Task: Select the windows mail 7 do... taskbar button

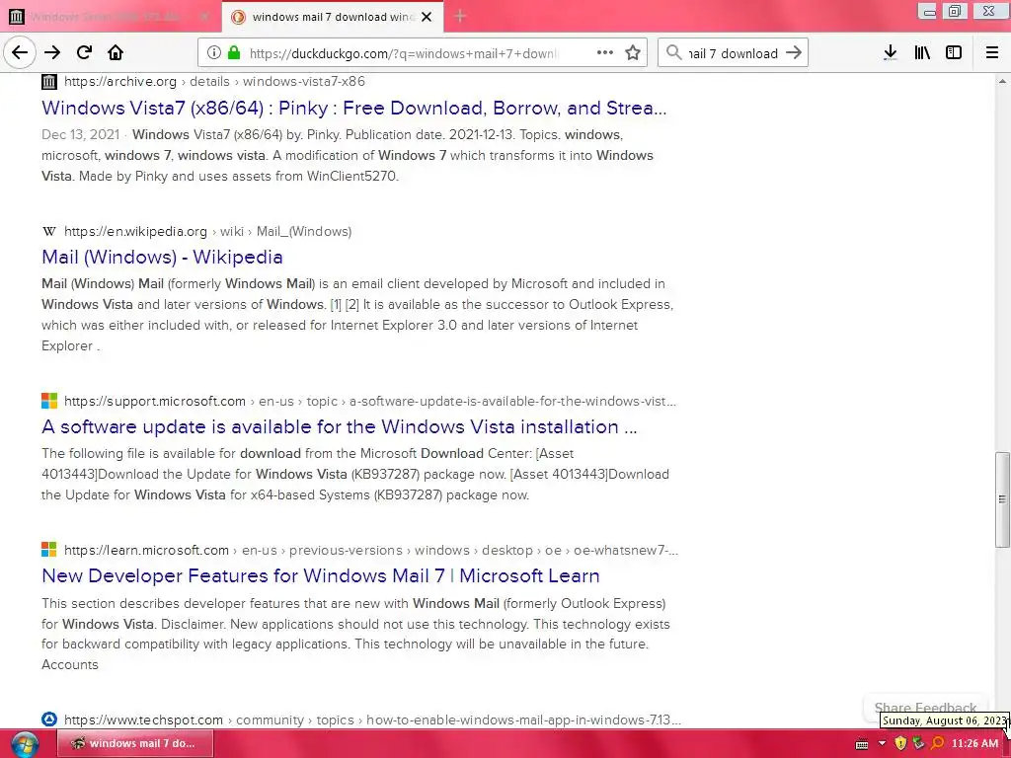Action: [x=134, y=743]
